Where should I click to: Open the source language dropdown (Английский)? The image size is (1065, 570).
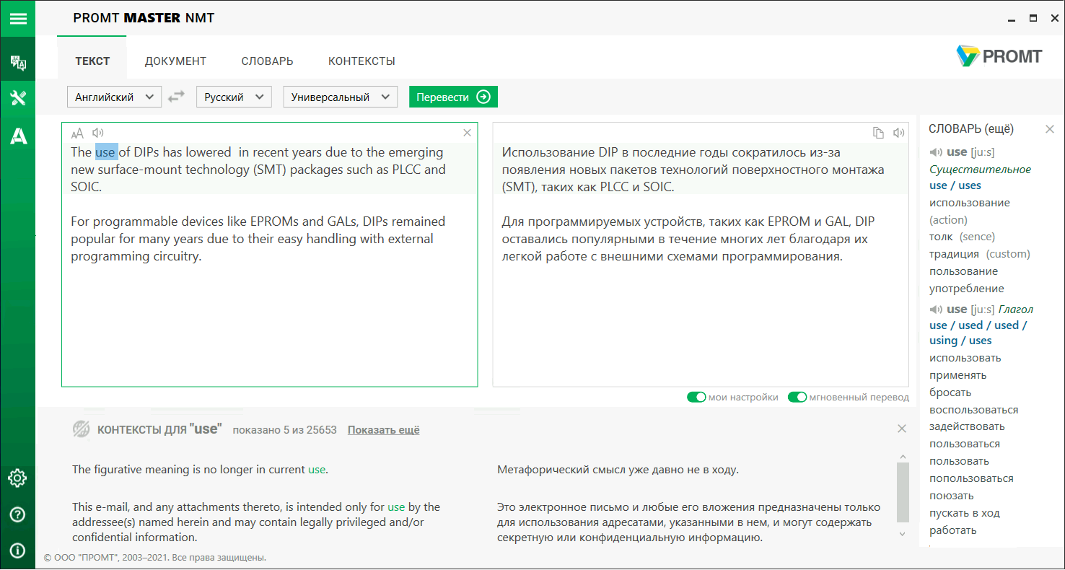pos(114,97)
